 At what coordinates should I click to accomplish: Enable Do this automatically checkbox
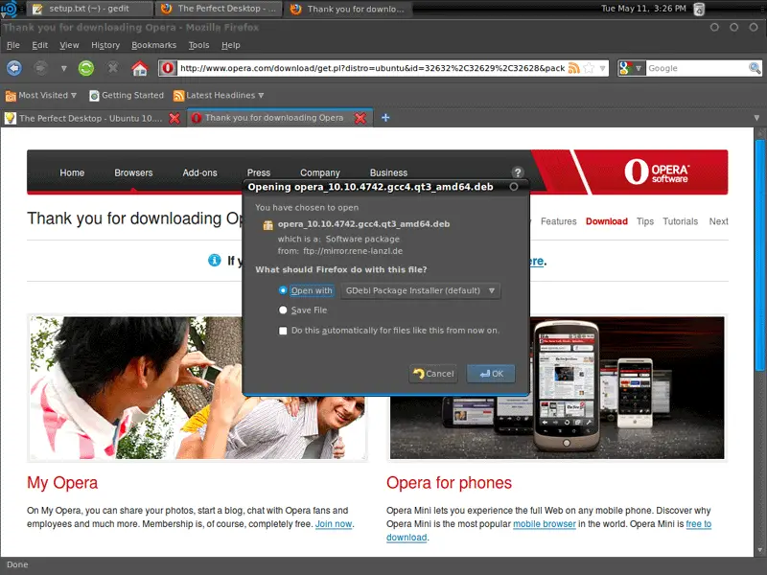click(283, 331)
